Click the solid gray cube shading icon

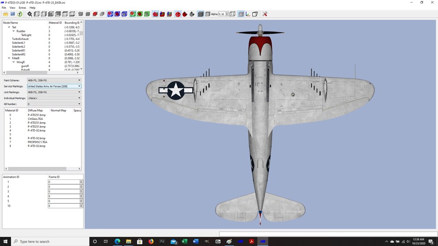click(x=200, y=14)
